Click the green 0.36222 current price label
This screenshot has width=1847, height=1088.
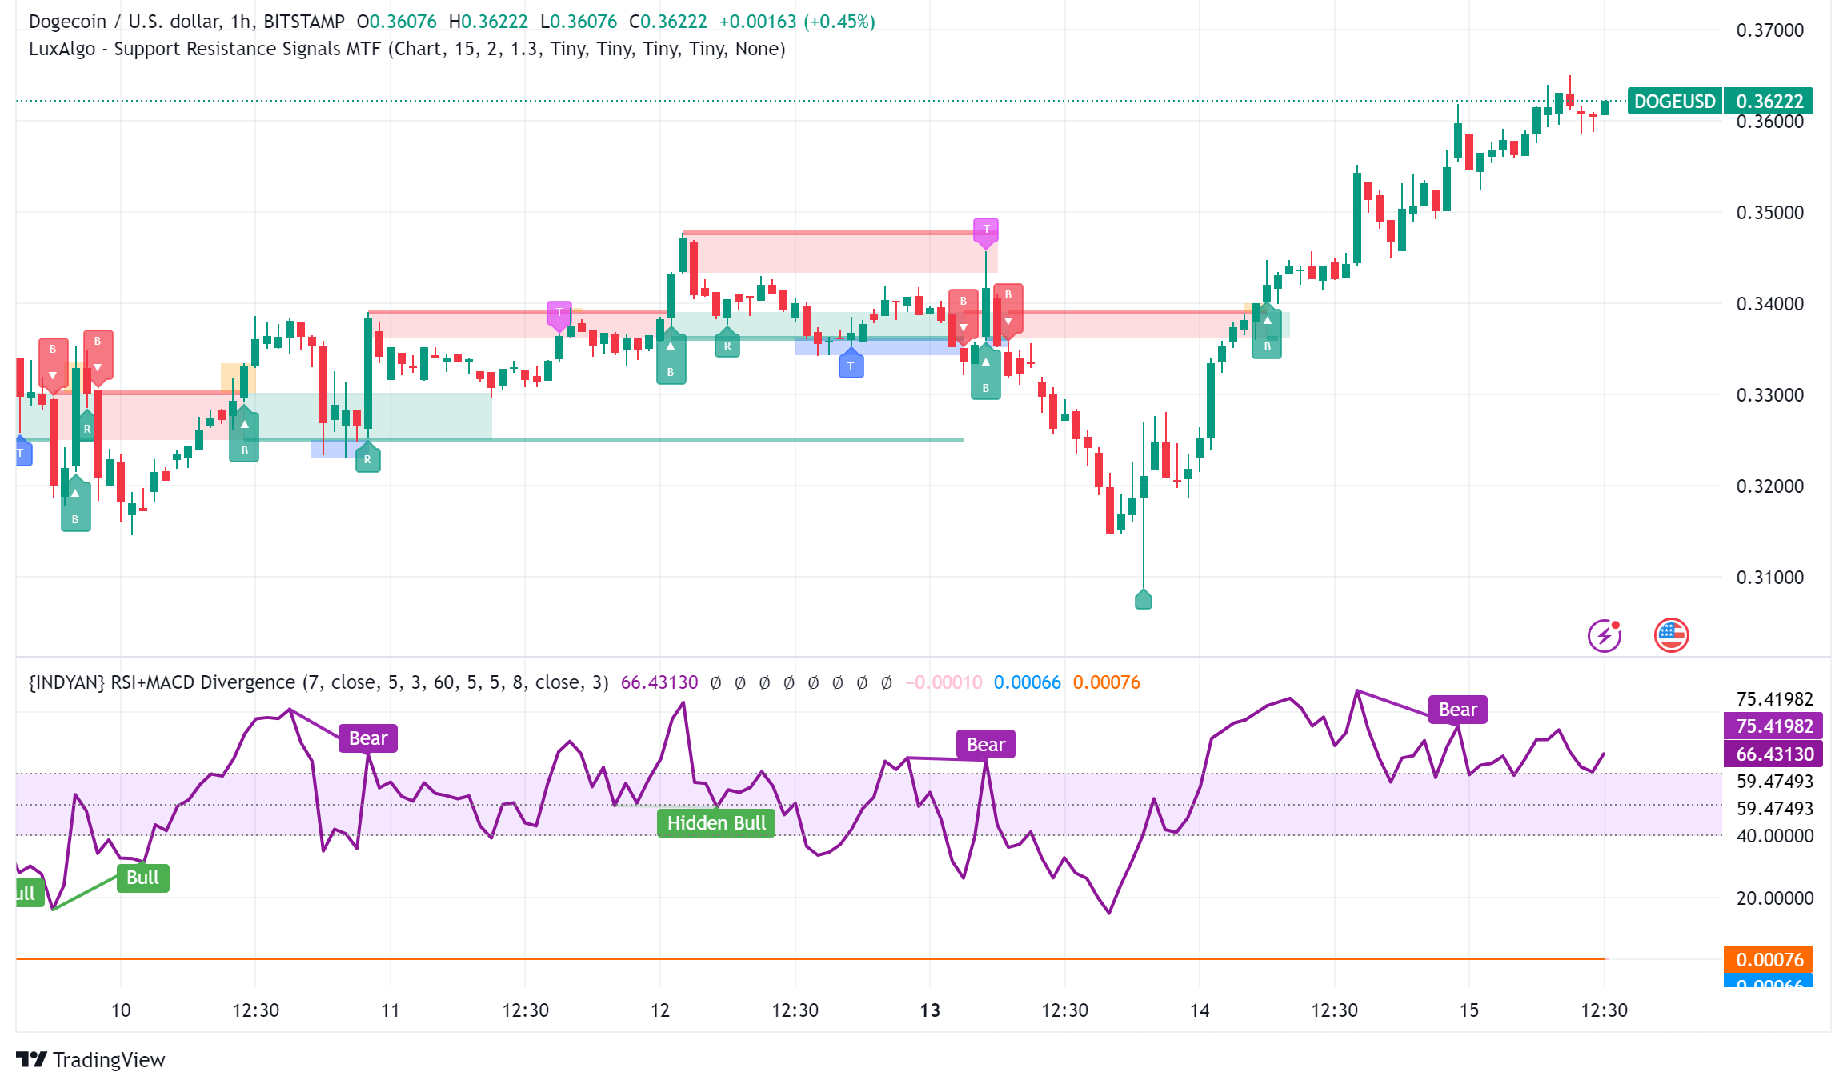coord(1769,102)
